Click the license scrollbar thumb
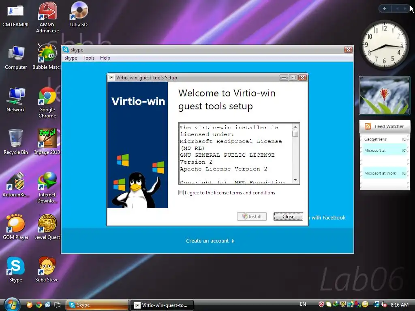This screenshot has height=311, width=415. tap(295, 134)
